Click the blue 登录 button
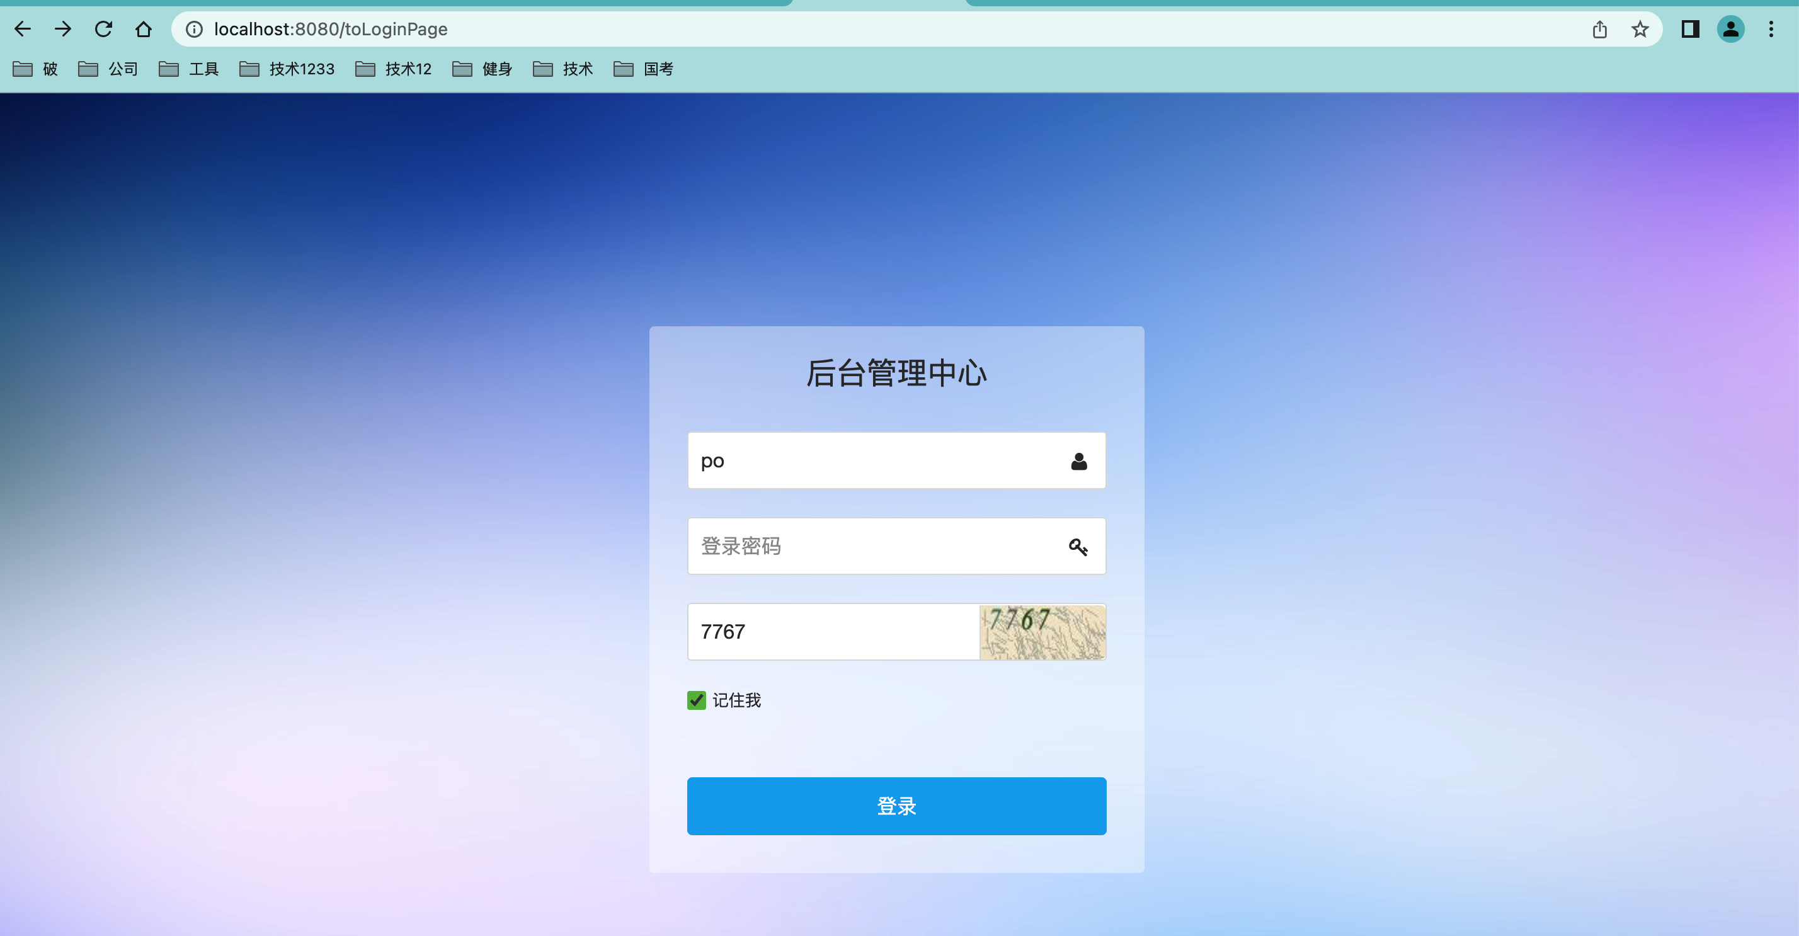The width and height of the screenshot is (1799, 936). pyautogui.click(x=896, y=806)
